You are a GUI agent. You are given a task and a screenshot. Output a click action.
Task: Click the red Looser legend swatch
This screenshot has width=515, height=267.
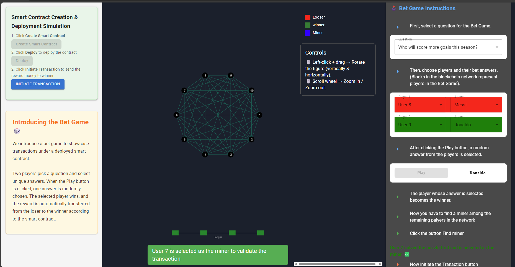pyautogui.click(x=307, y=17)
